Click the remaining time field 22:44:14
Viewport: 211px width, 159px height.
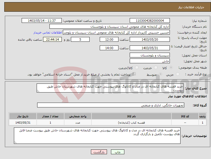coord(52,39)
